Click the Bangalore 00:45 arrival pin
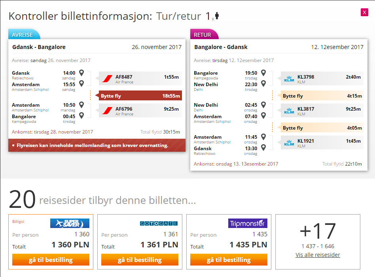The width and height of the screenshot is (375, 277). click(x=81, y=116)
